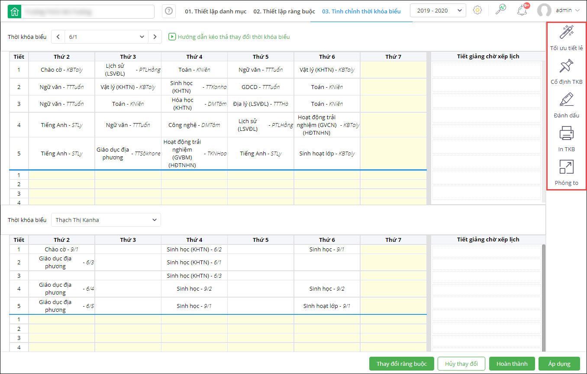Open the notifications bell
Viewport: 587px width, 374px height.
tap(522, 10)
